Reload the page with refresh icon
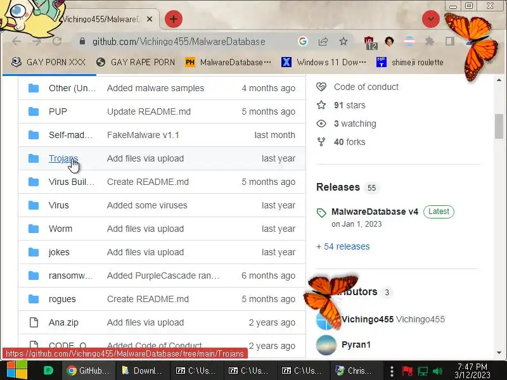Image resolution: width=507 pixels, height=380 pixels. point(57,41)
